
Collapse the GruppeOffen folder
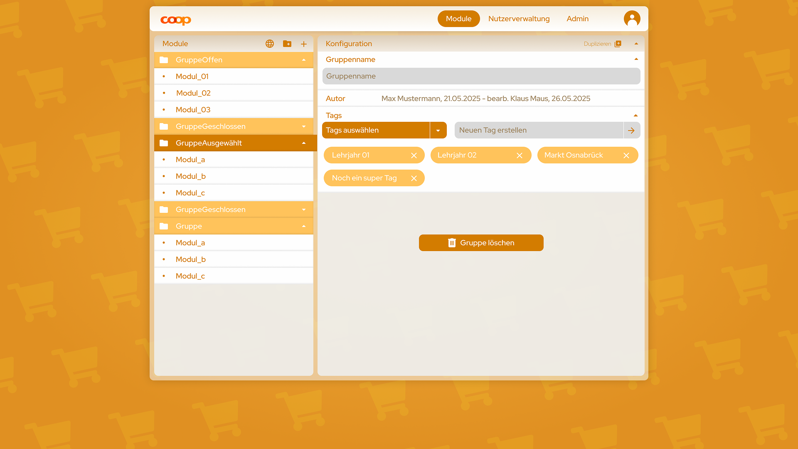[304, 60]
